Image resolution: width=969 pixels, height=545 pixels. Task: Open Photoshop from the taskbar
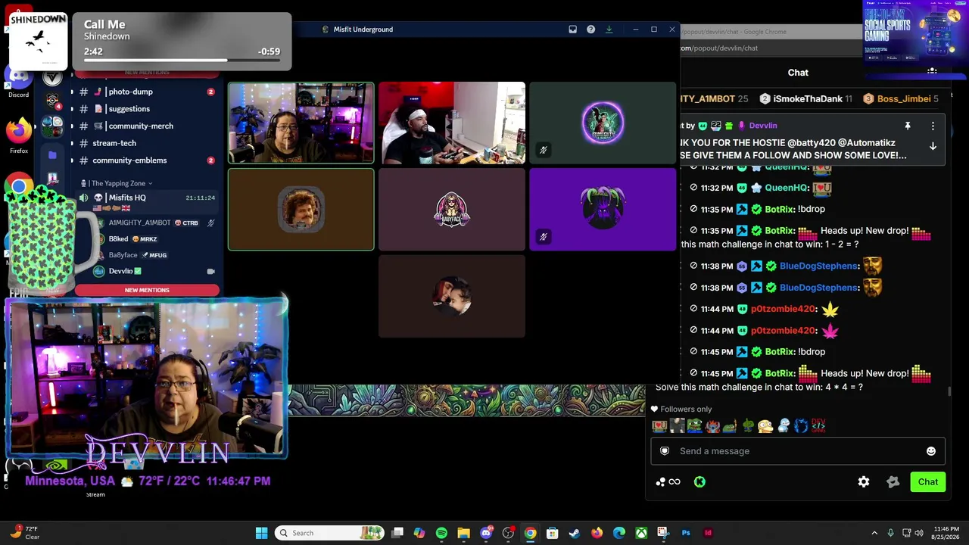pos(686,533)
